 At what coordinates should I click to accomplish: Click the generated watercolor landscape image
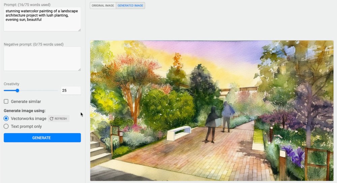[212, 111]
